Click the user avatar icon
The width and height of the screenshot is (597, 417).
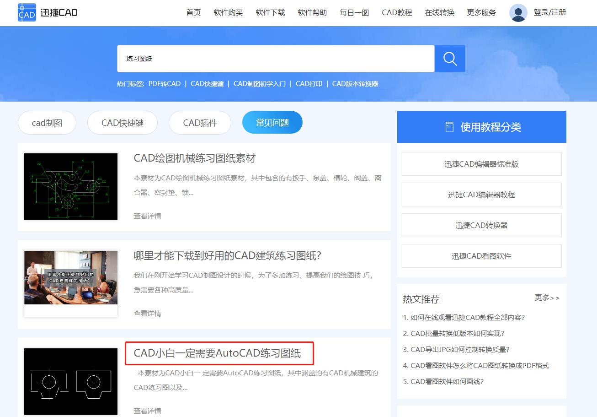(518, 13)
